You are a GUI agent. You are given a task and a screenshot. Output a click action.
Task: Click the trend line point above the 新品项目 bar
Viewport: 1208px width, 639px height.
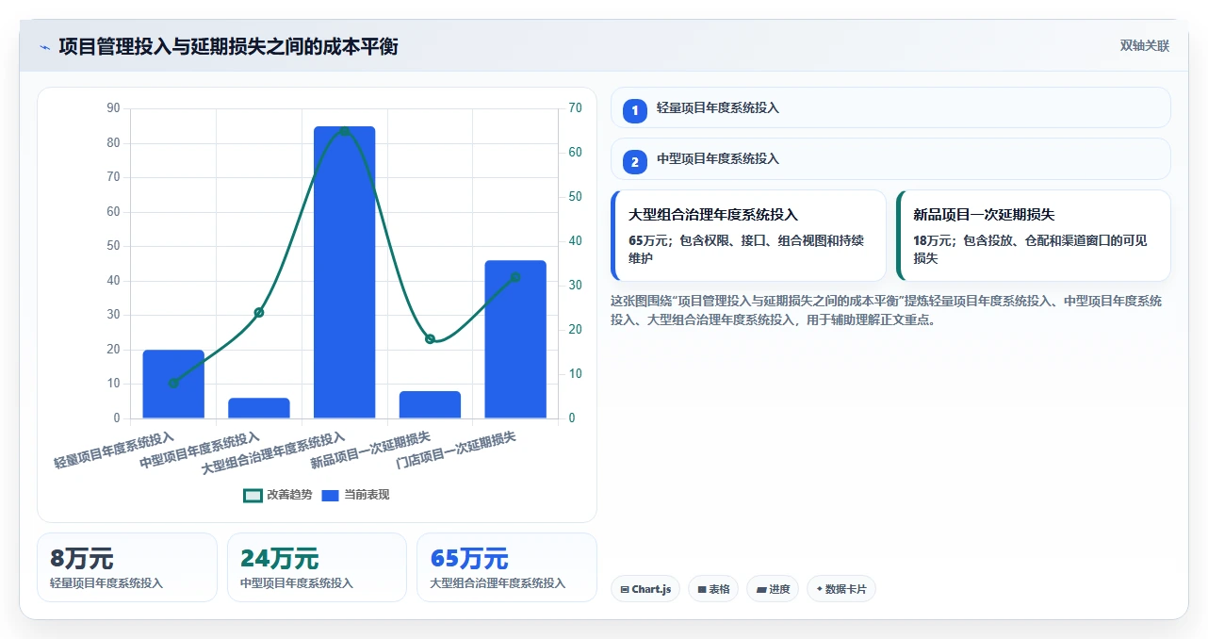tap(430, 338)
